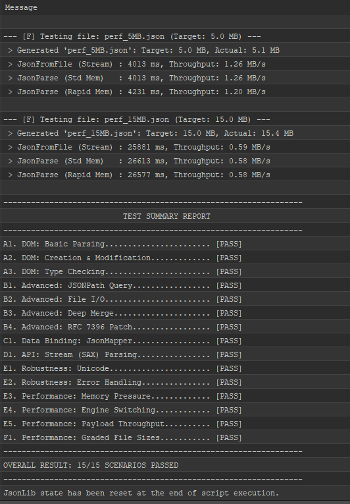Screen dimensions: 350x504
Task: Select JsonParse (Rapid Mem) 4231 ms row
Action: (x=175, y=92)
